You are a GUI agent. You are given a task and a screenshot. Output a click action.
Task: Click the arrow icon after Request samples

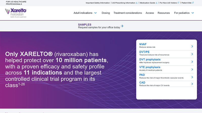coord(122,26)
